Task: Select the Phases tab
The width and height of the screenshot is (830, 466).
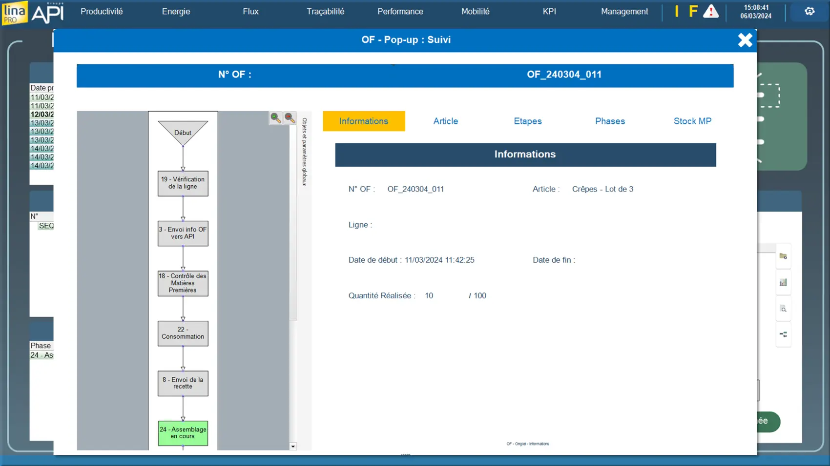Action: [610, 121]
